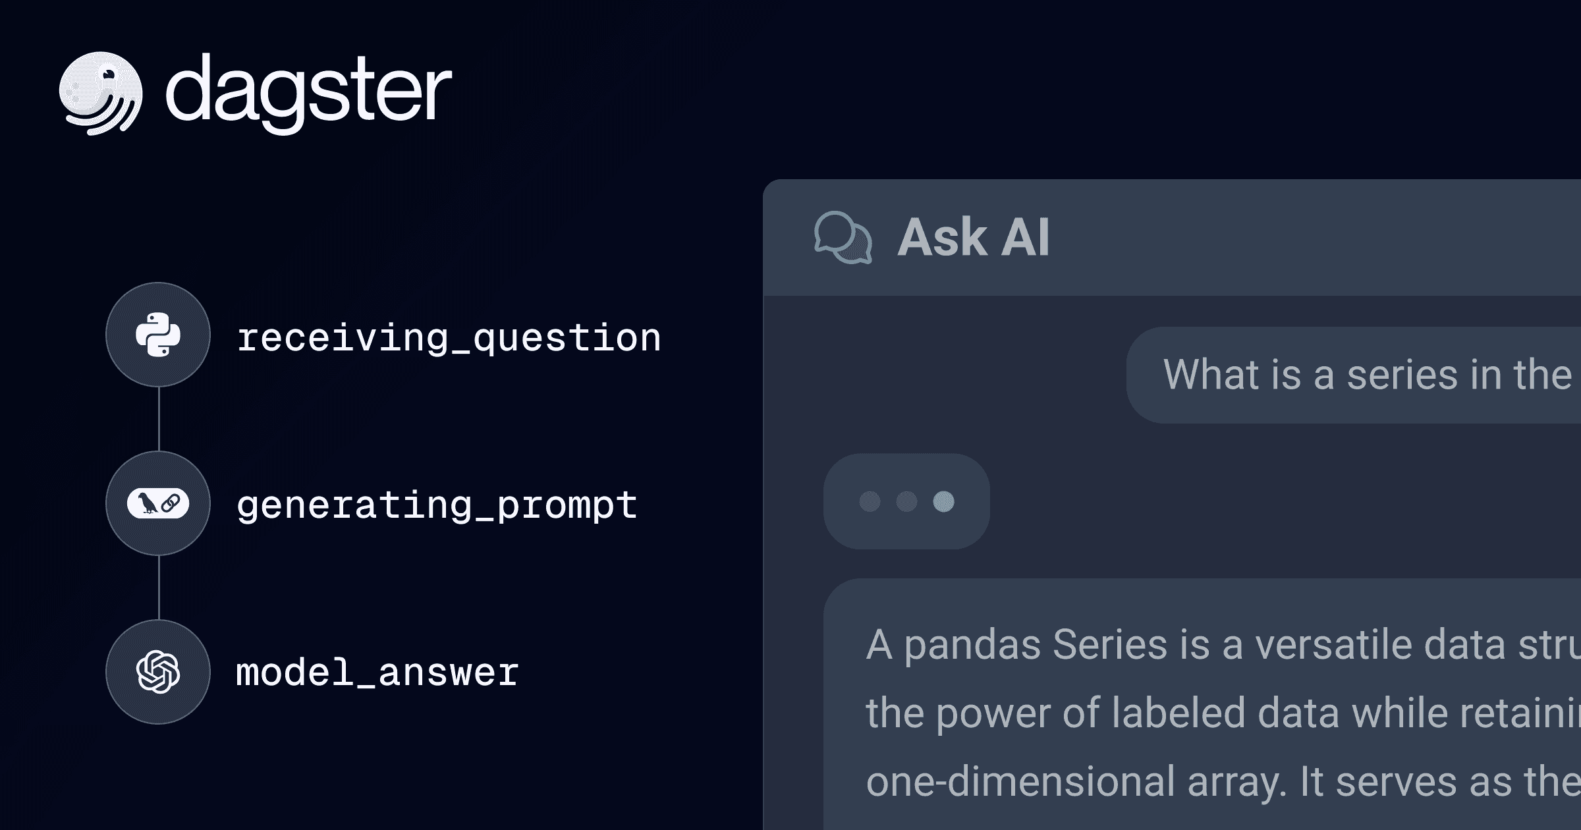Viewport: 1581px width, 830px height.
Task: Click the Ask AI chat bubbles icon
Action: click(x=843, y=237)
